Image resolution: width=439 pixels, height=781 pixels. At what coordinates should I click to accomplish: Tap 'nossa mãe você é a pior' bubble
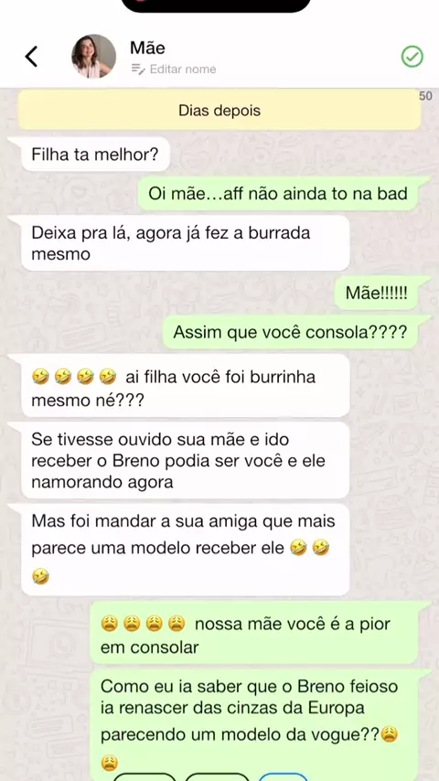click(254, 633)
